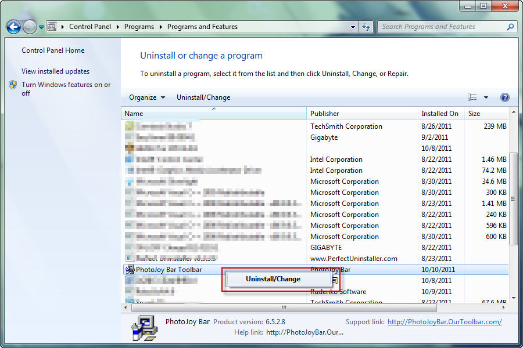Click the vertical scrollbar thumb
The width and height of the screenshot is (523, 348).
(x=514, y=199)
